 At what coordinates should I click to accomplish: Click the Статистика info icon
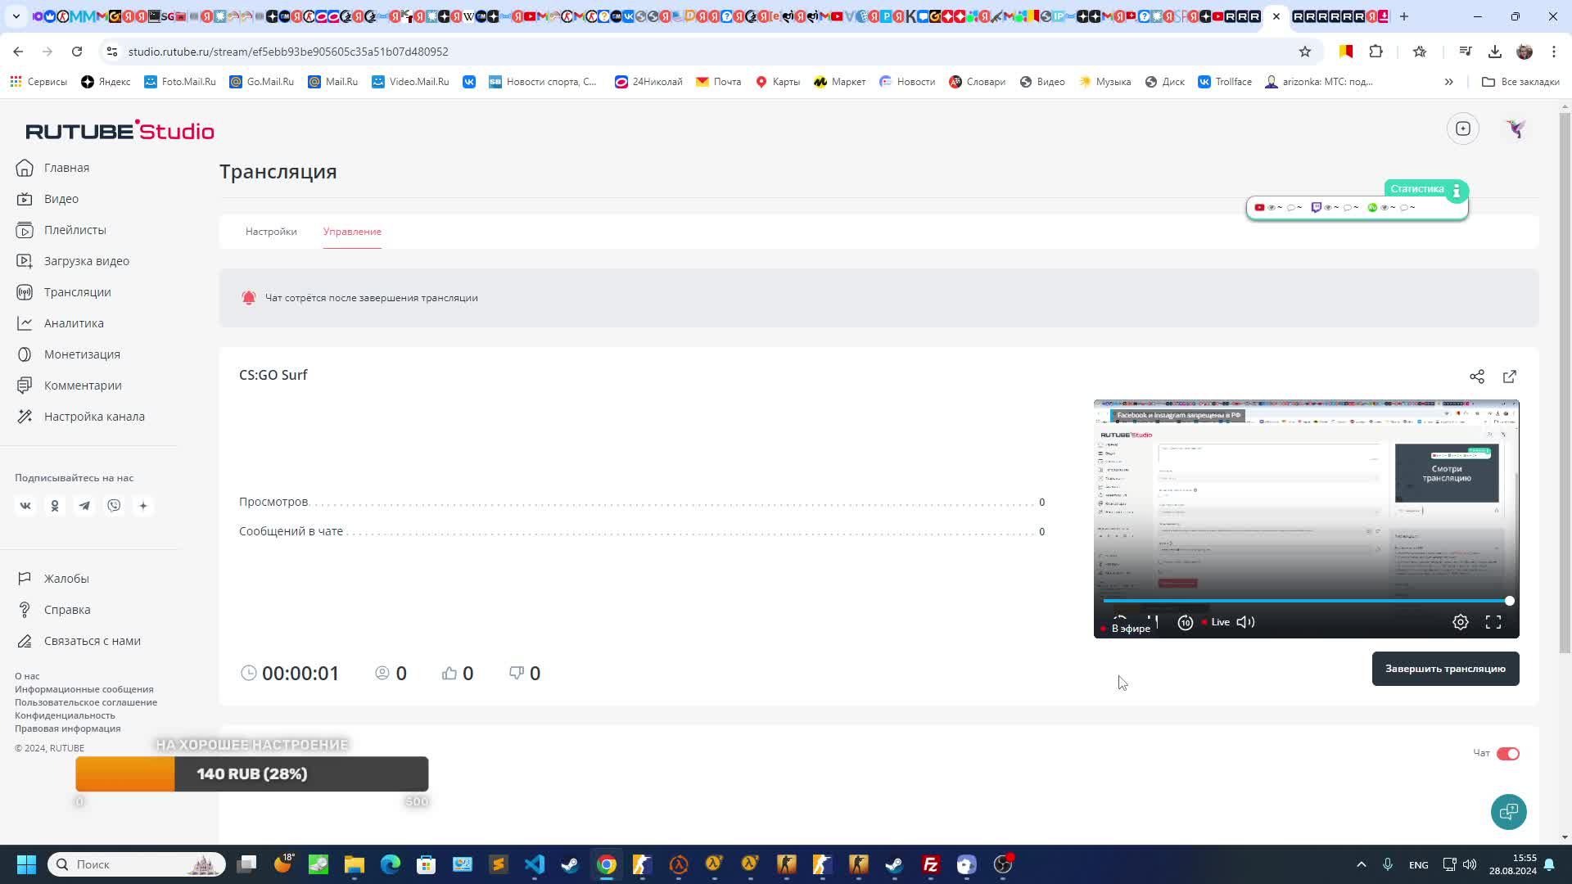coord(1457,192)
